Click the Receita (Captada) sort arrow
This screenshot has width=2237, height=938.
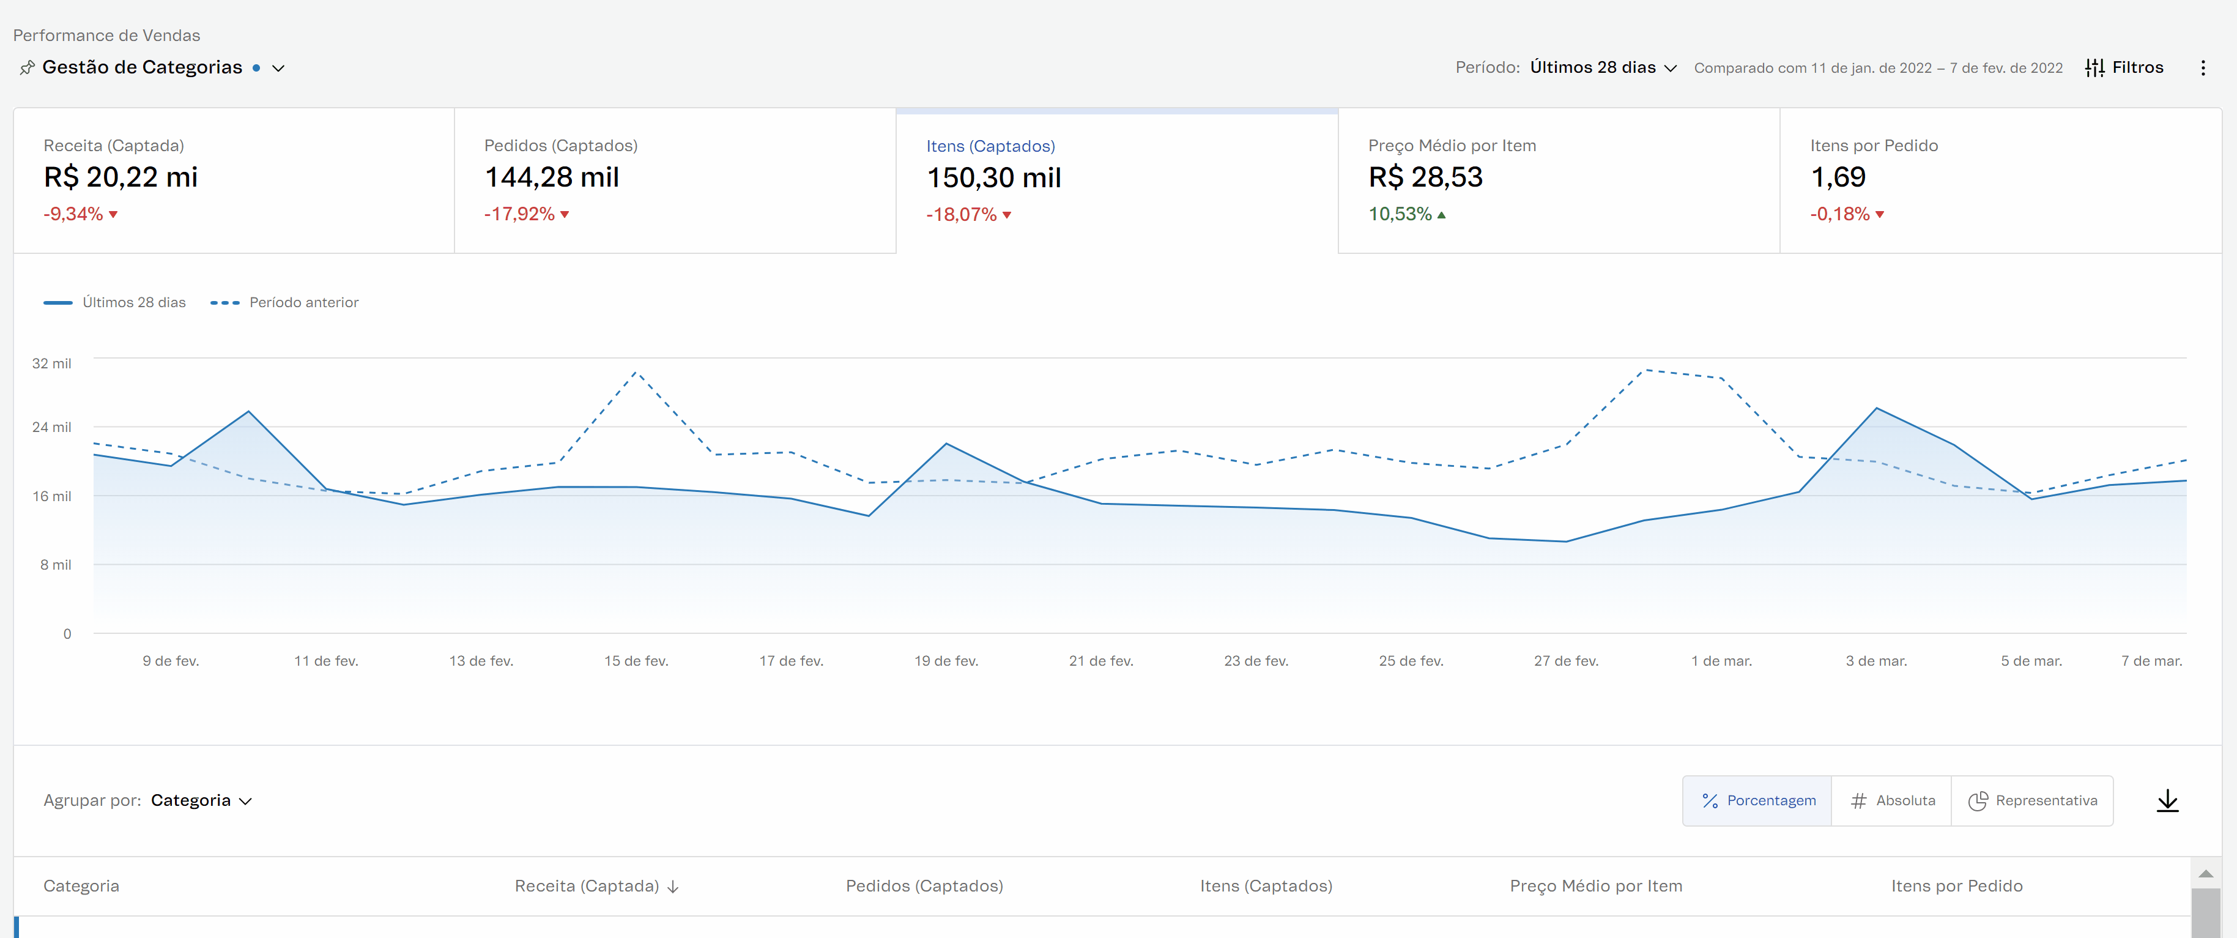tap(673, 886)
